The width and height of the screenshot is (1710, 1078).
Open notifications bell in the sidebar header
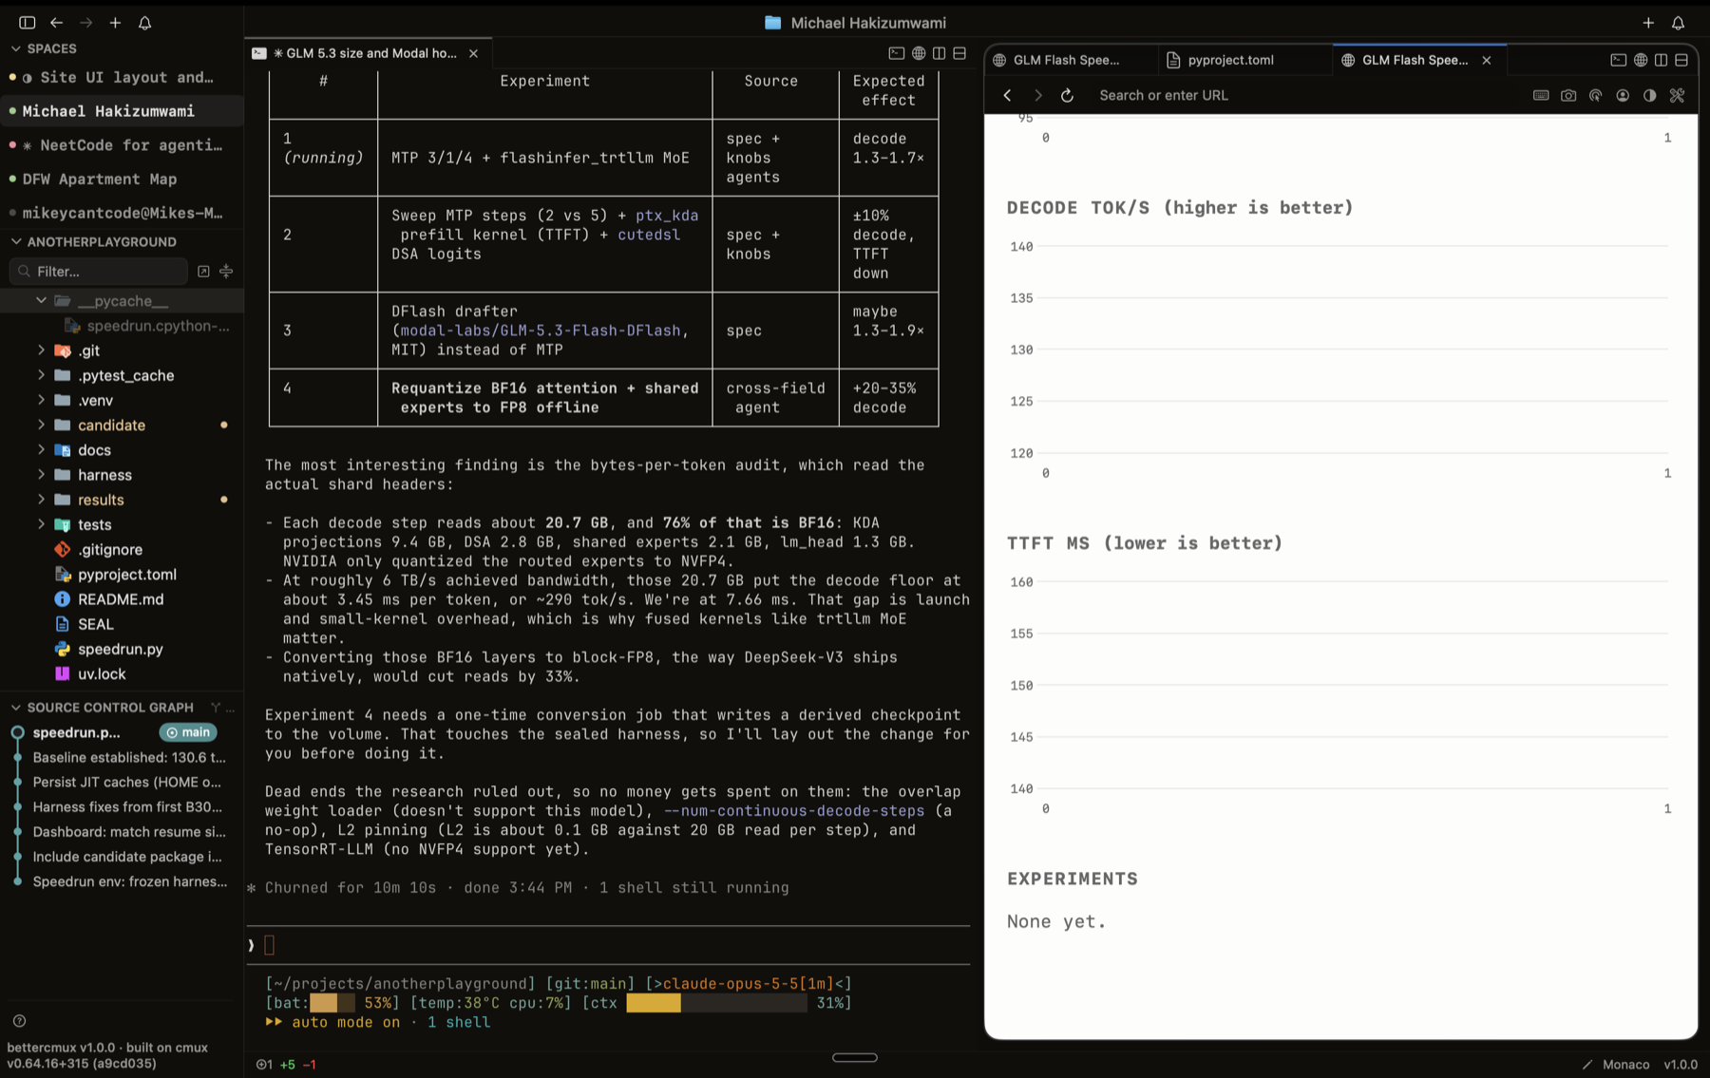144,22
